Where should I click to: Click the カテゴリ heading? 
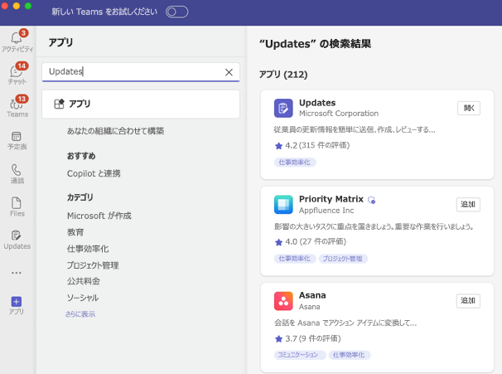click(x=80, y=197)
